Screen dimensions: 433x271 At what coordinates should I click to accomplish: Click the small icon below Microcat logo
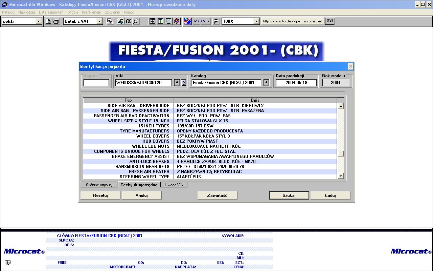tap(8, 262)
